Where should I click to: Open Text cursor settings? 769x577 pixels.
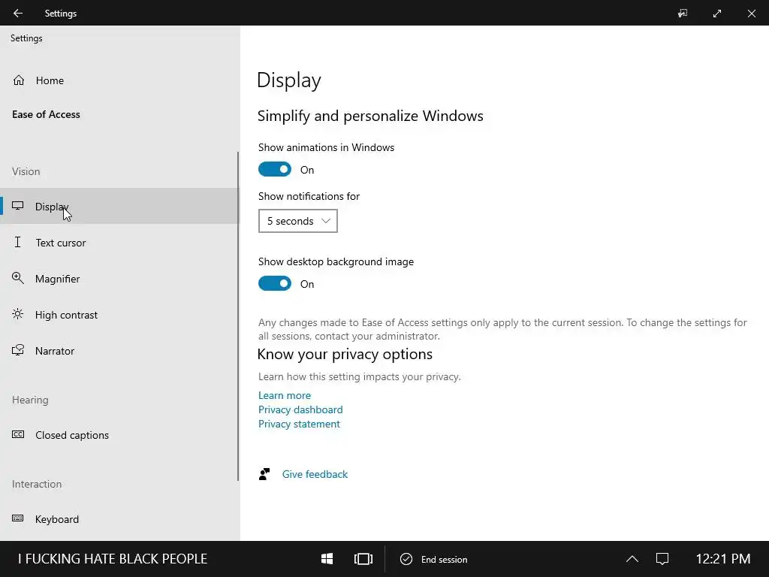(119, 243)
